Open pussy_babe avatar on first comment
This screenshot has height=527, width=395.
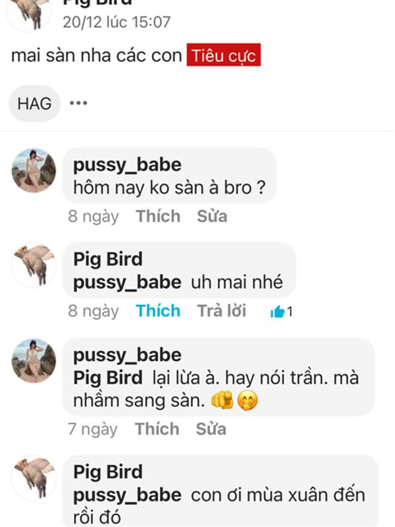[34, 171]
